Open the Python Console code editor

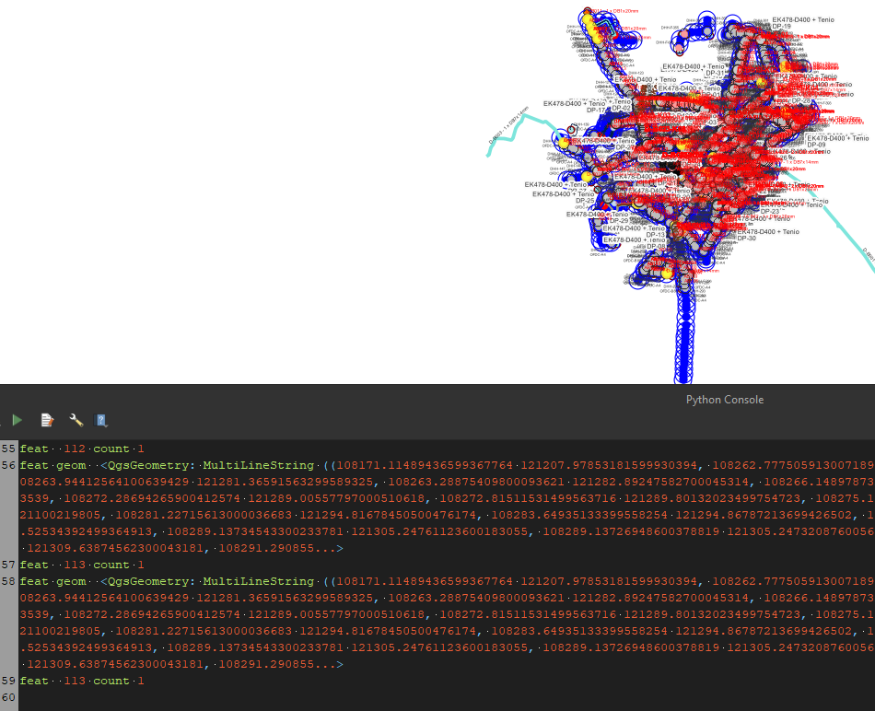pos(47,420)
